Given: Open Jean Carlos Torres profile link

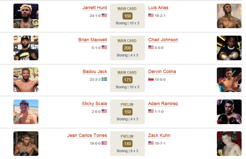Looking at the screenshot, I should point(87,135).
